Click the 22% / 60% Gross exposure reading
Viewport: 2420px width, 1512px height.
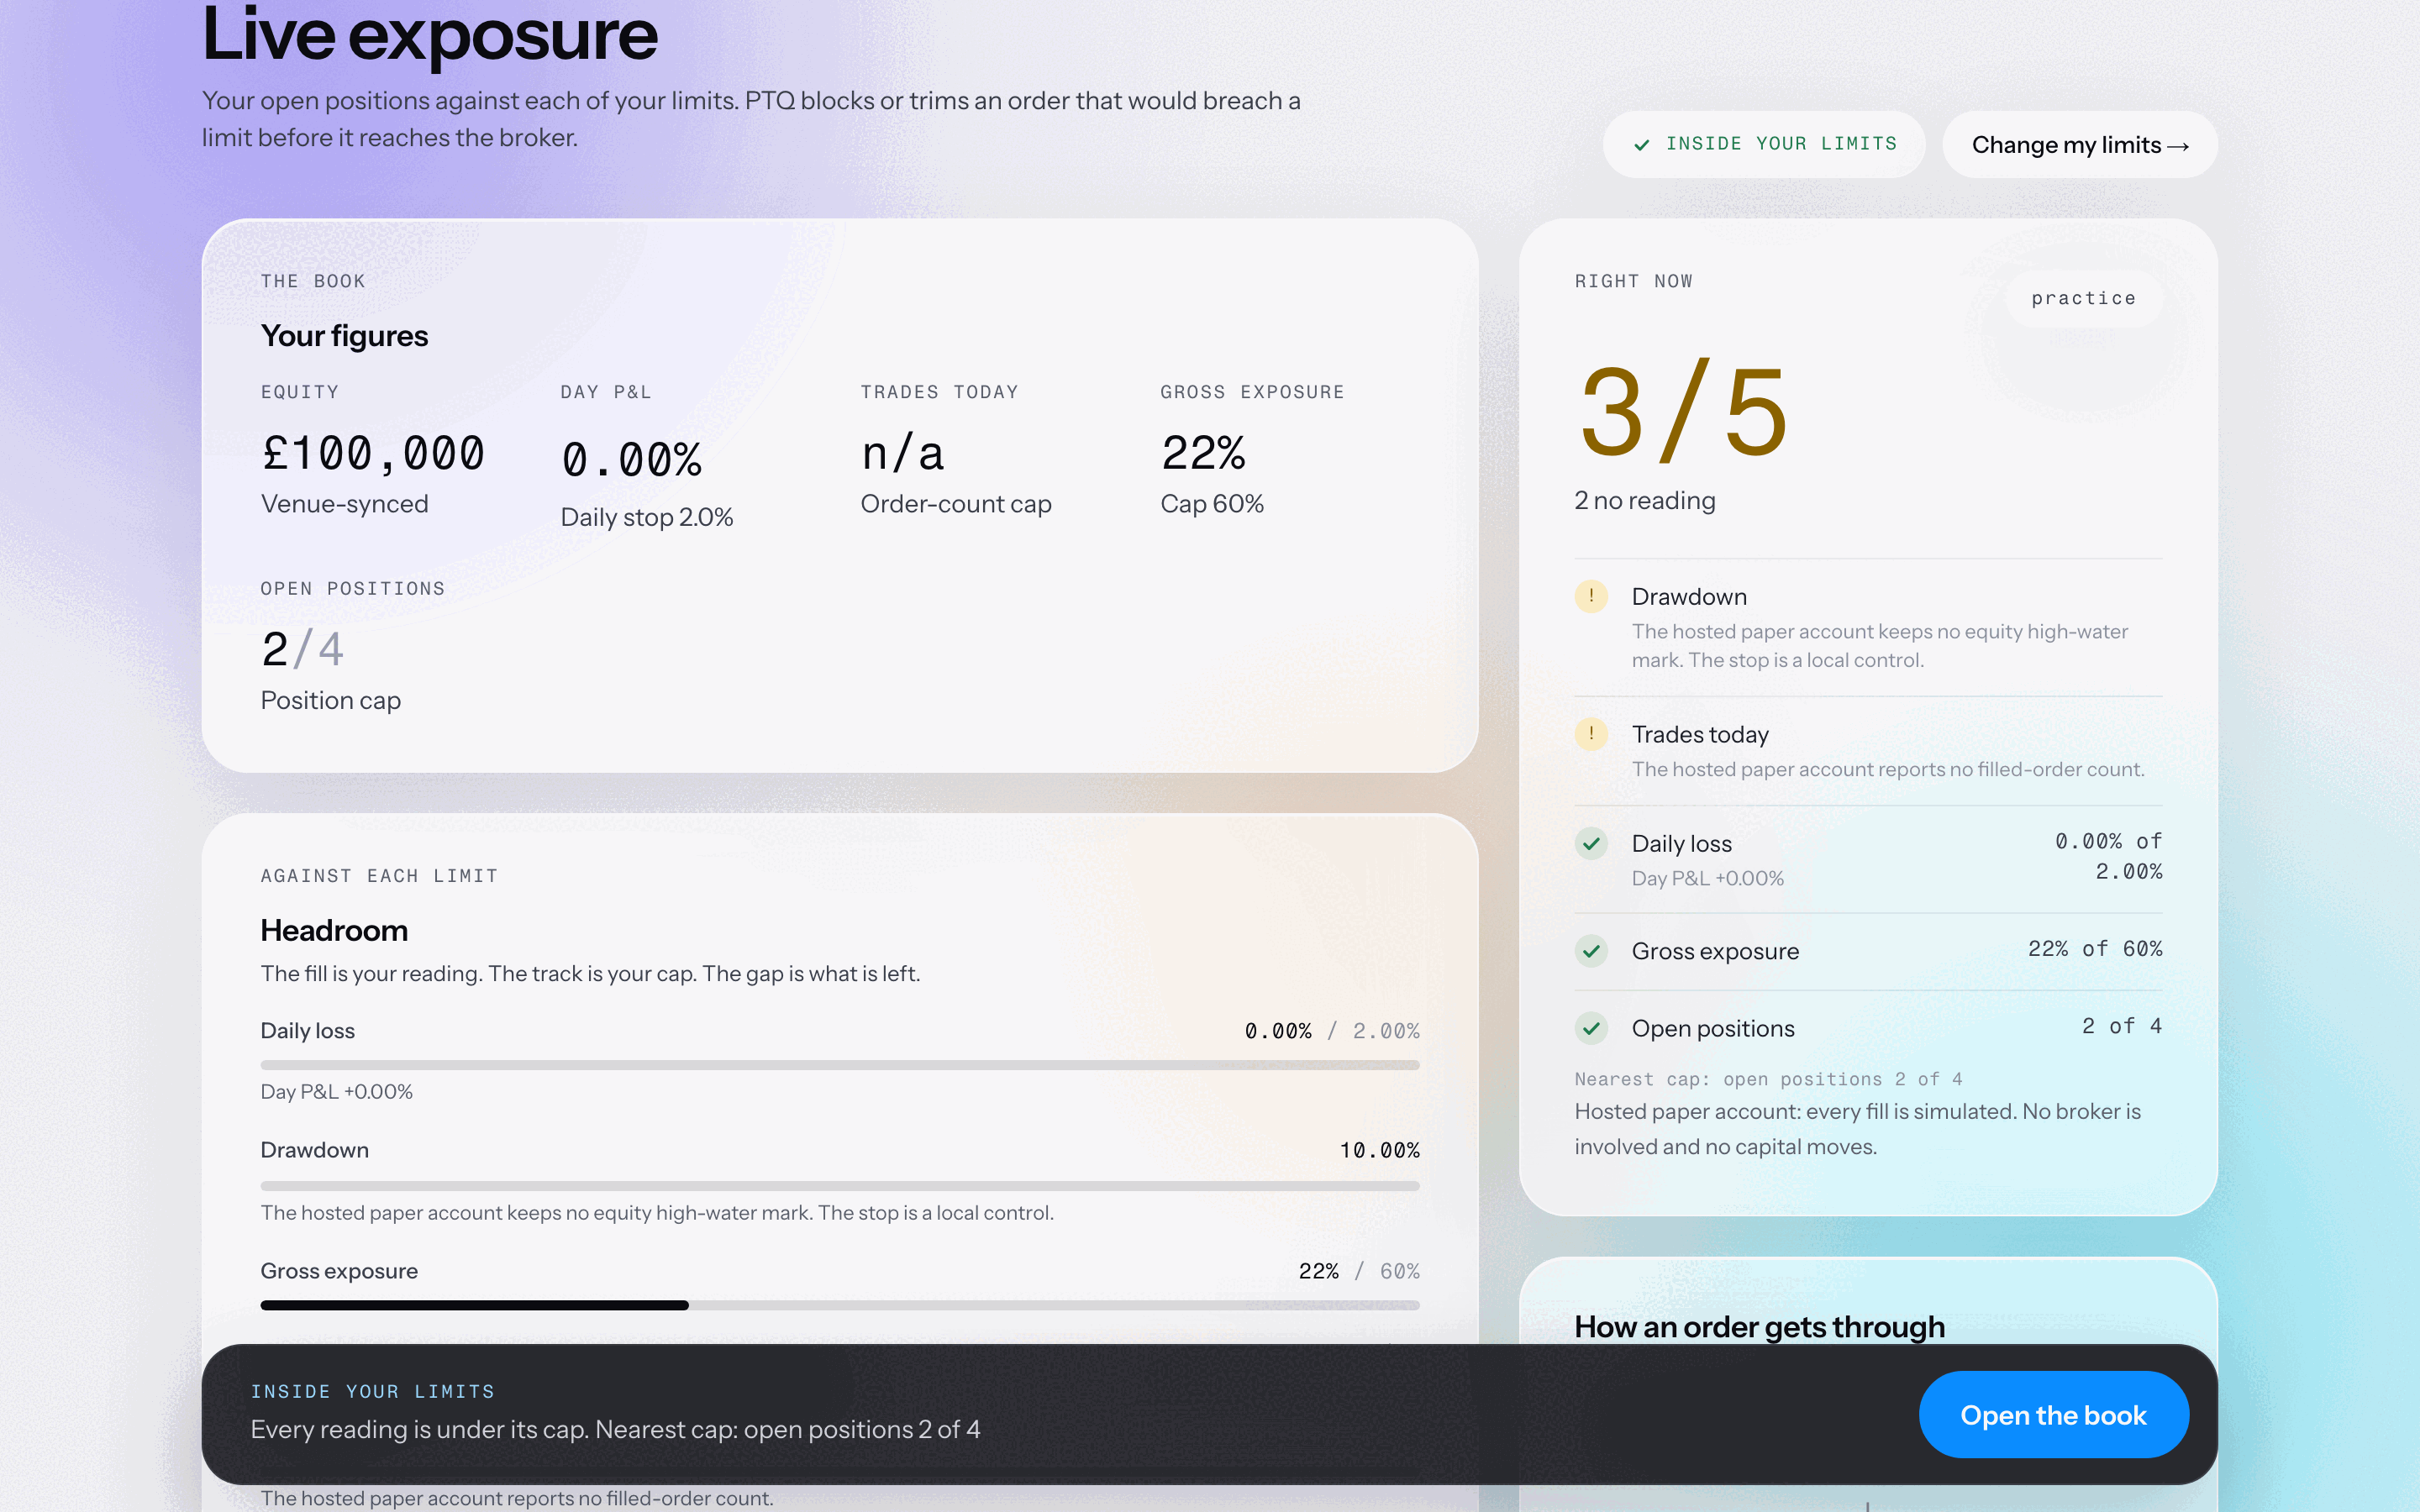click(x=1359, y=1271)
